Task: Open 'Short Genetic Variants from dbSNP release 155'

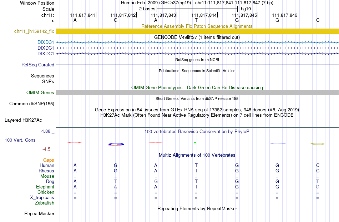Action: 197,99
